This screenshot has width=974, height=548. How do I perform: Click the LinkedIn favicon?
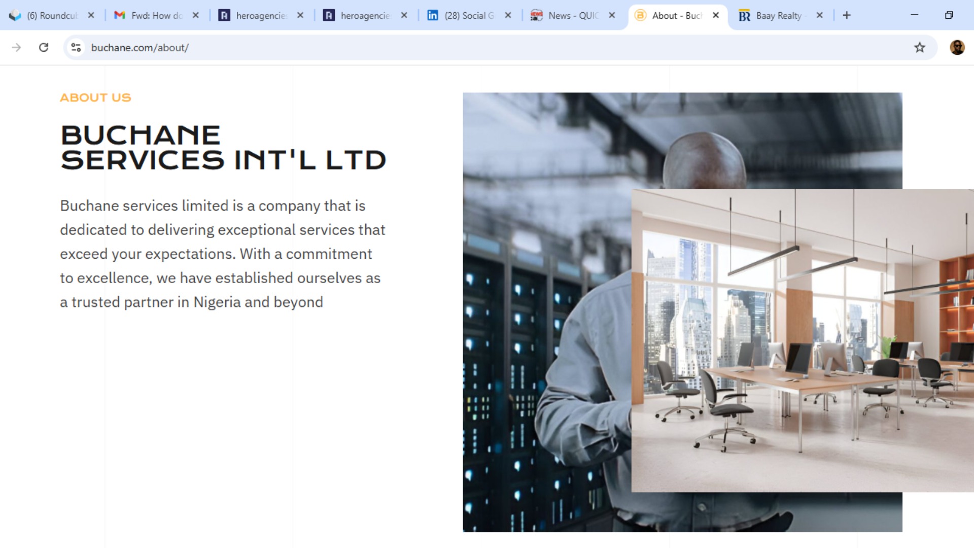pyautogui.click(x=433, y=15)
